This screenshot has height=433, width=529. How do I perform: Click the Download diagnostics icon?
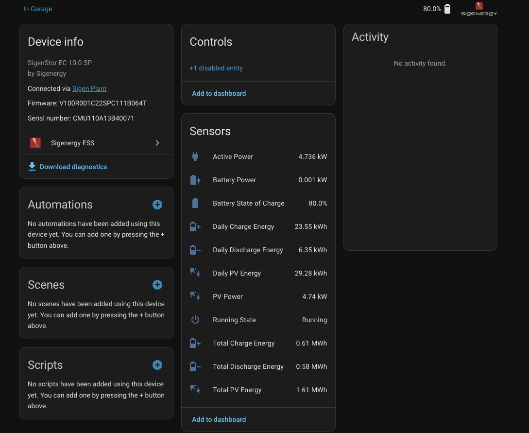(x=32, y=166)
